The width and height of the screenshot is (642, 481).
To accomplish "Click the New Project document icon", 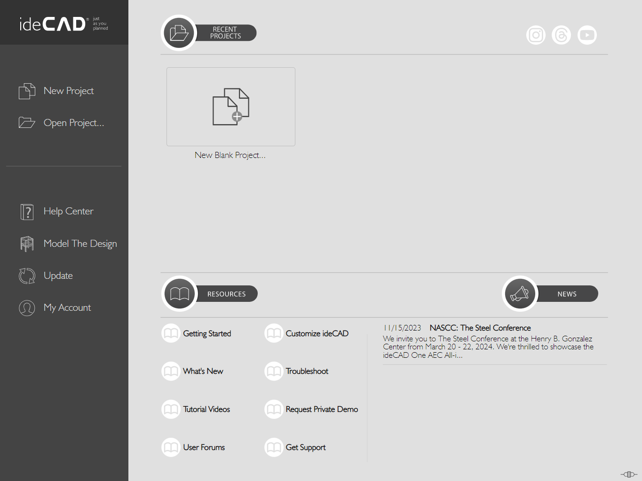I will [x=27, y=91].
